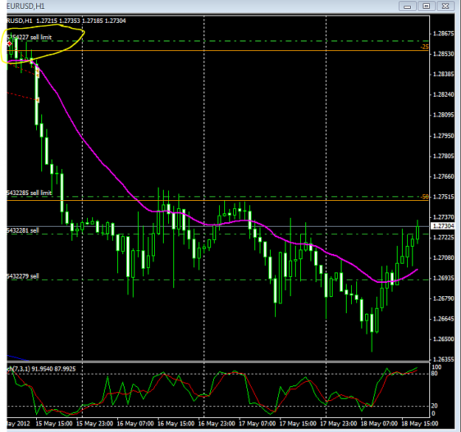
Task: Select the 5432279 sell order label
Action: coord(23,276)
